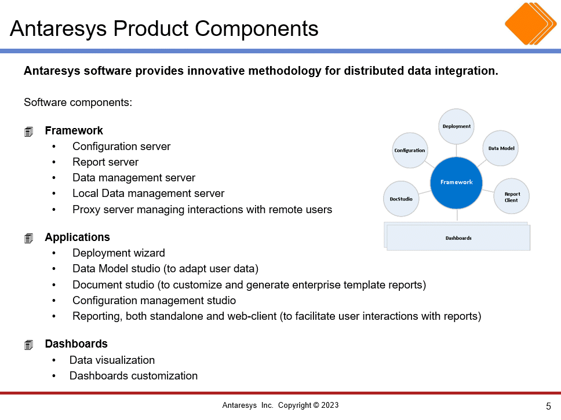Screen dimensions: 561x420
Task: Click the Framework section heading
Action: 74,130
